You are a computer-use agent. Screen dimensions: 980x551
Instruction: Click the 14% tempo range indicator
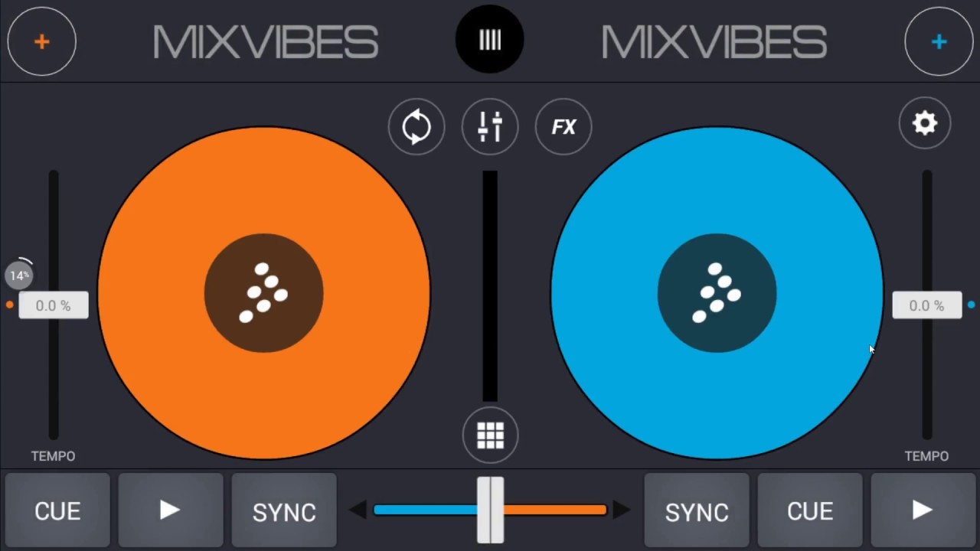click(19, 275)
